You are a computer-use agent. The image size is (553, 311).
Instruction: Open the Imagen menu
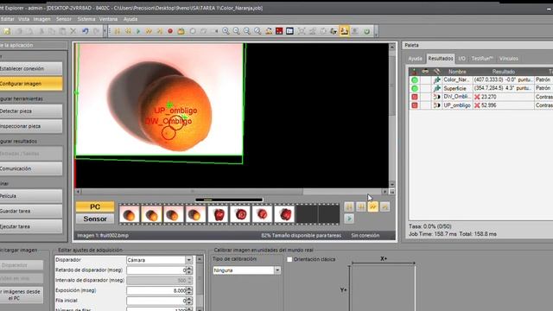tap(42, 19)
